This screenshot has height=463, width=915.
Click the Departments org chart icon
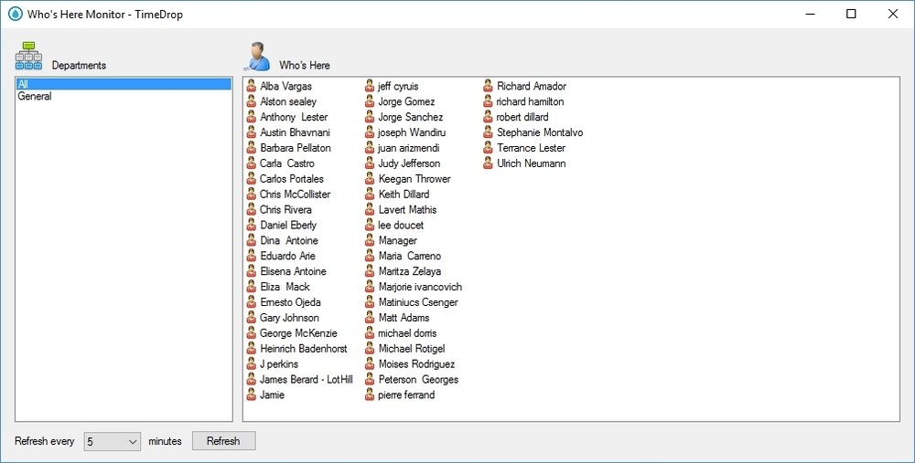(x=28, y=57)
